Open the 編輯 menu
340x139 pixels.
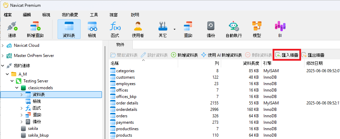point(27,15)
